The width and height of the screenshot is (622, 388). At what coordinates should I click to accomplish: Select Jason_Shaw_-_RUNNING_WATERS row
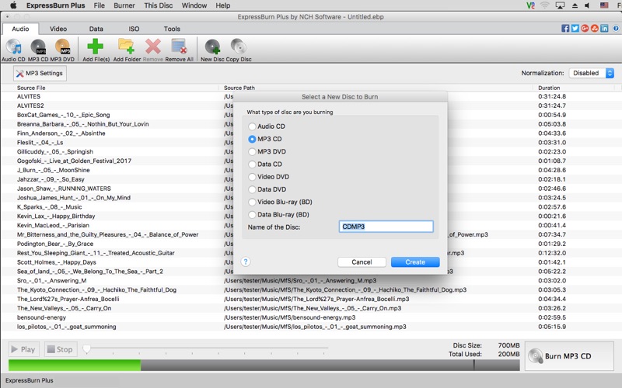tap(311, 189)
